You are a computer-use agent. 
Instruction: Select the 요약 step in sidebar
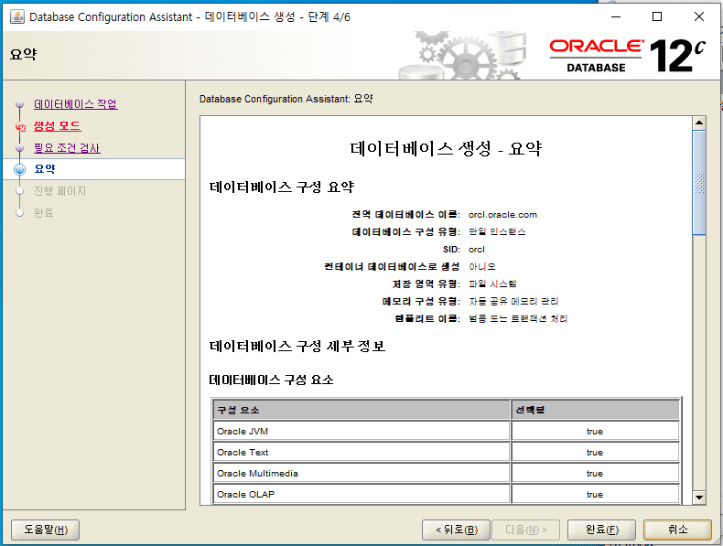(x=93, y=169)
